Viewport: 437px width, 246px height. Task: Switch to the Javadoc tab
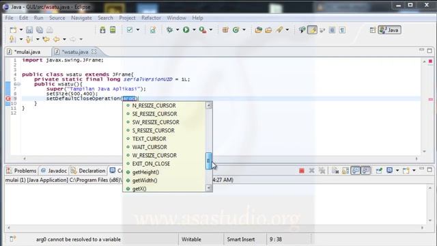coord(54,171)
